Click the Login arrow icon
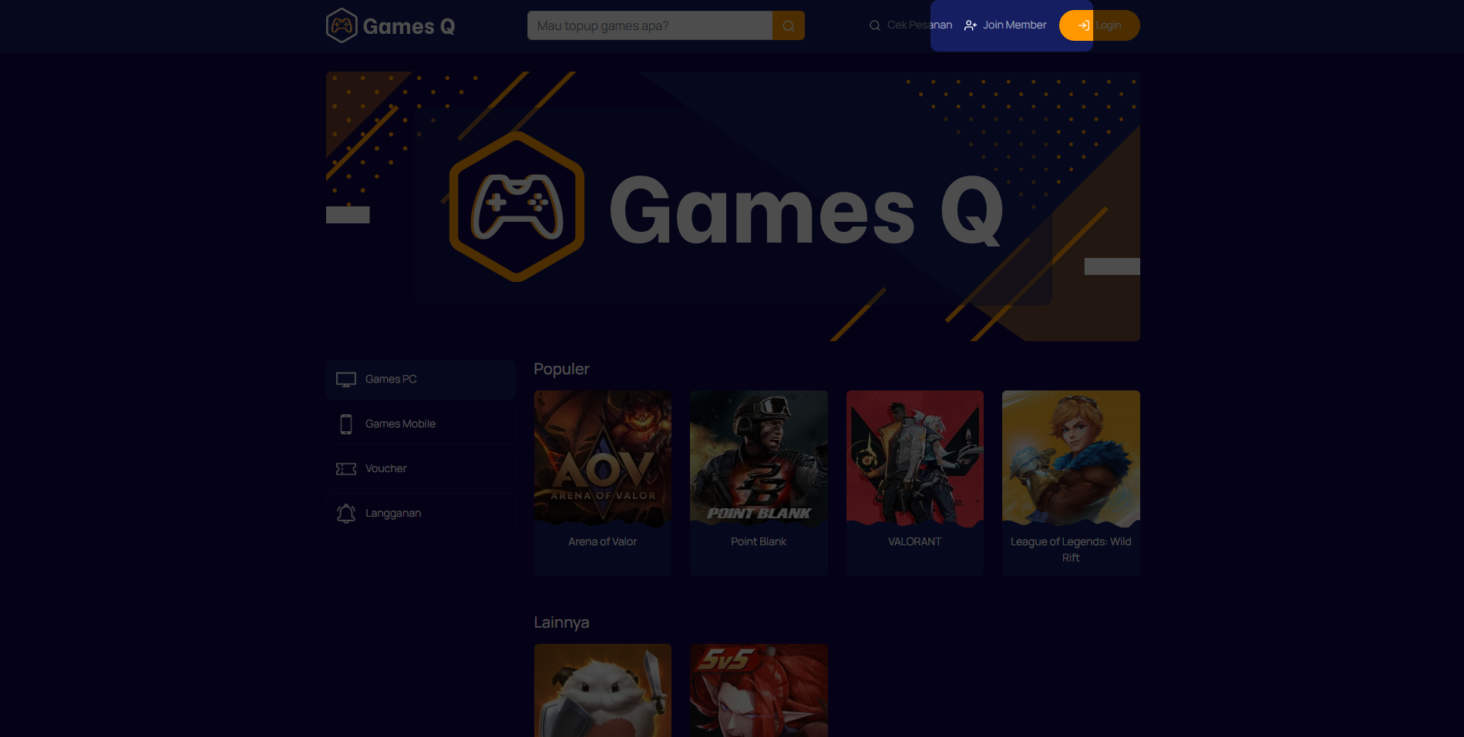 [1084, 25]
